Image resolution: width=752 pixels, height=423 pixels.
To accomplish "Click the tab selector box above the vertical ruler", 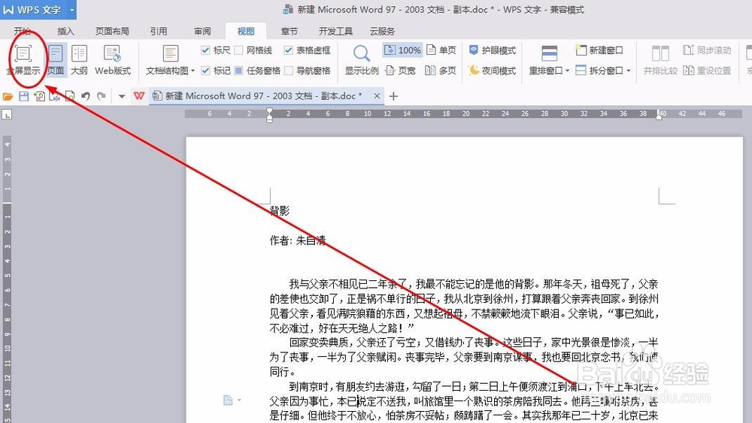I will [7, 114].
